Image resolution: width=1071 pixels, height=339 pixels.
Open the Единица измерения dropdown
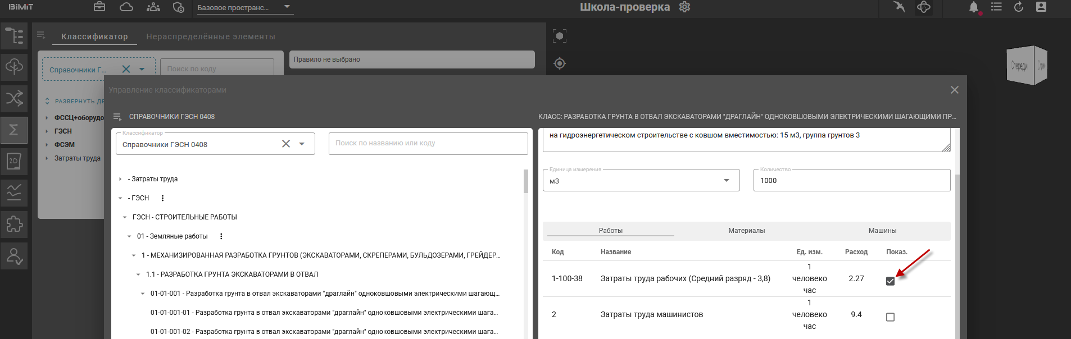click(726, 181)
